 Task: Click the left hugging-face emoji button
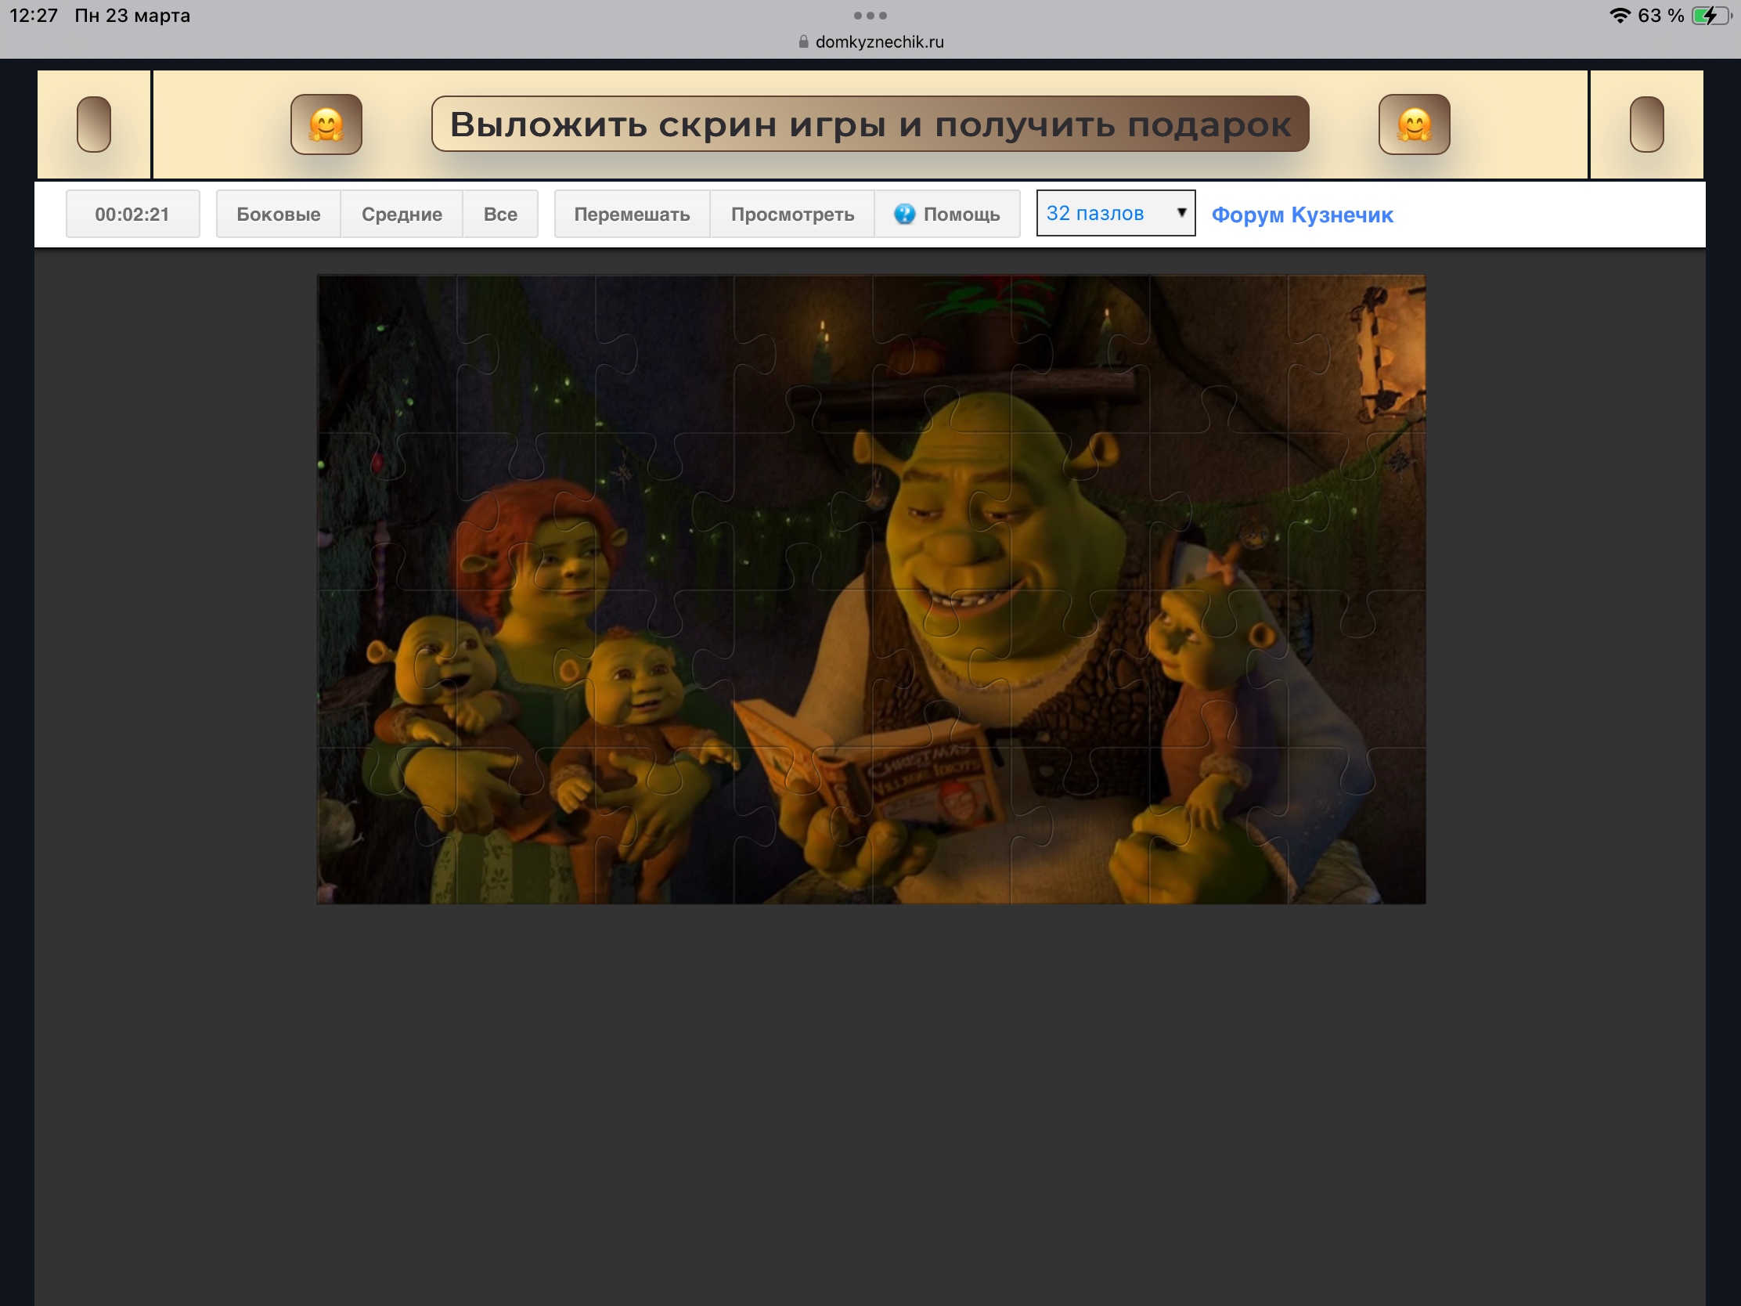(x=326, y=124)
